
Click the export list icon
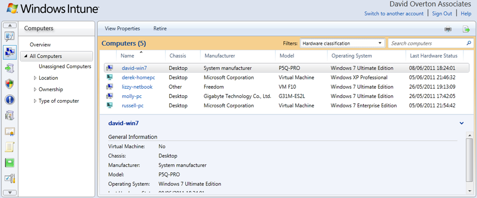point(466,29)
